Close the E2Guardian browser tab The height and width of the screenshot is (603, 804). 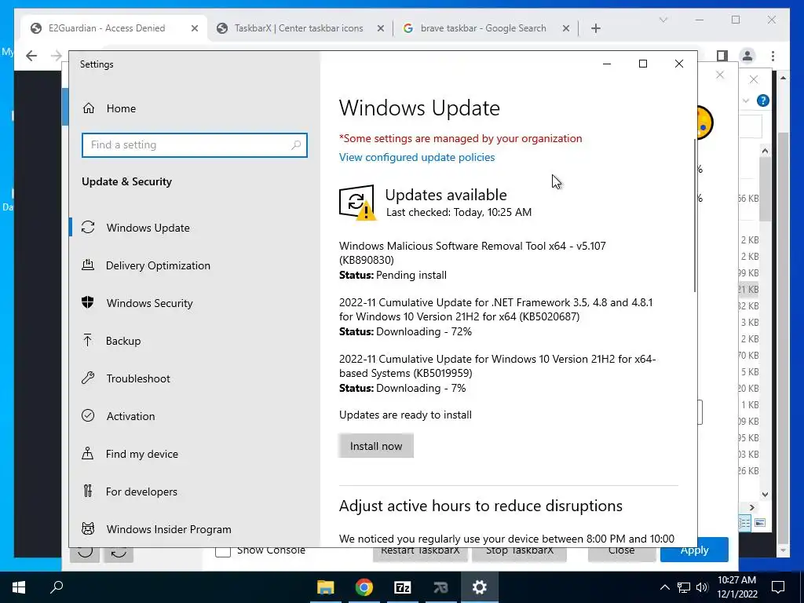tap(195, 29)
